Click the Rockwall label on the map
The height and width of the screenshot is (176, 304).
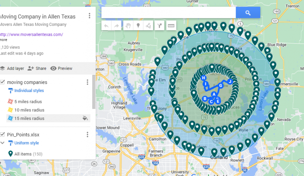point(265,158)
